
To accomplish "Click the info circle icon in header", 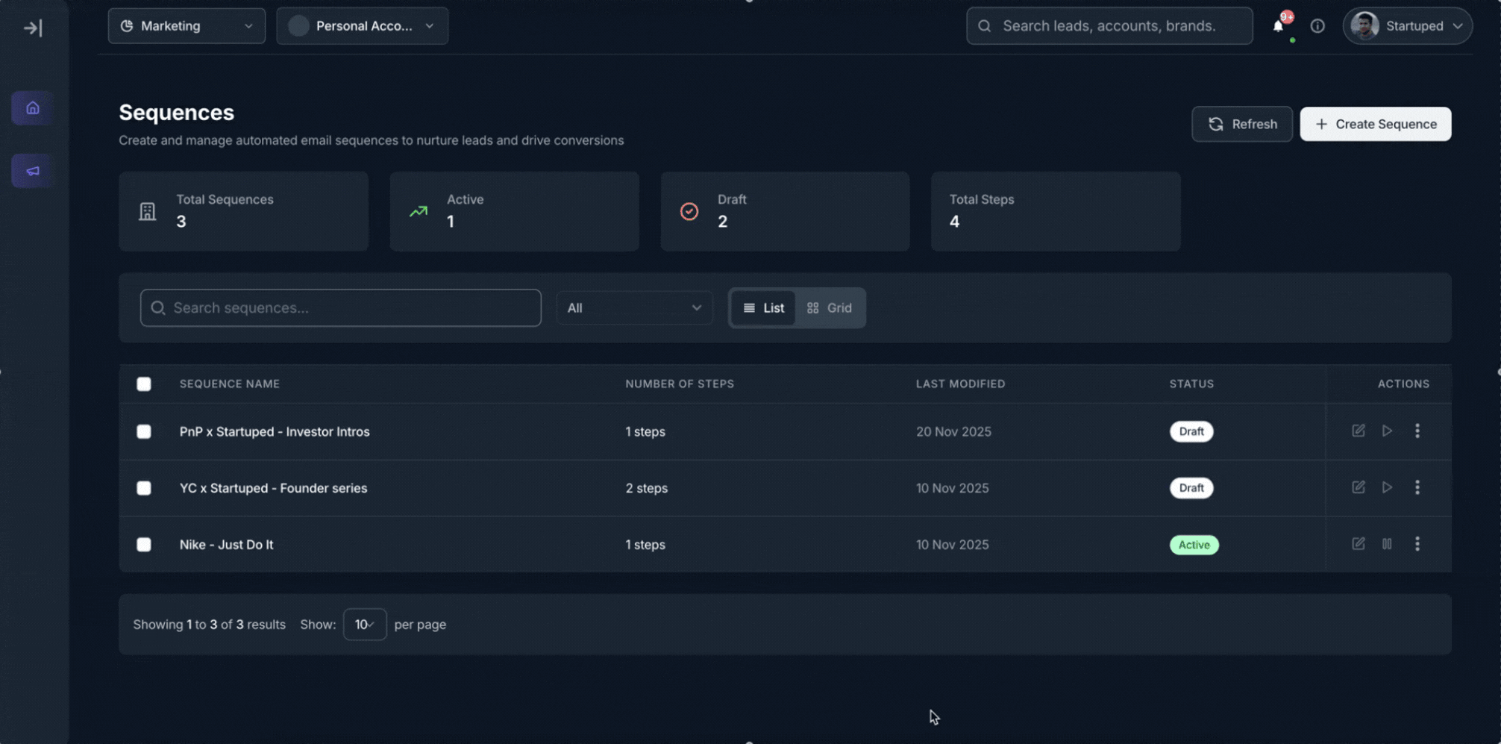I will [1317, 26].
